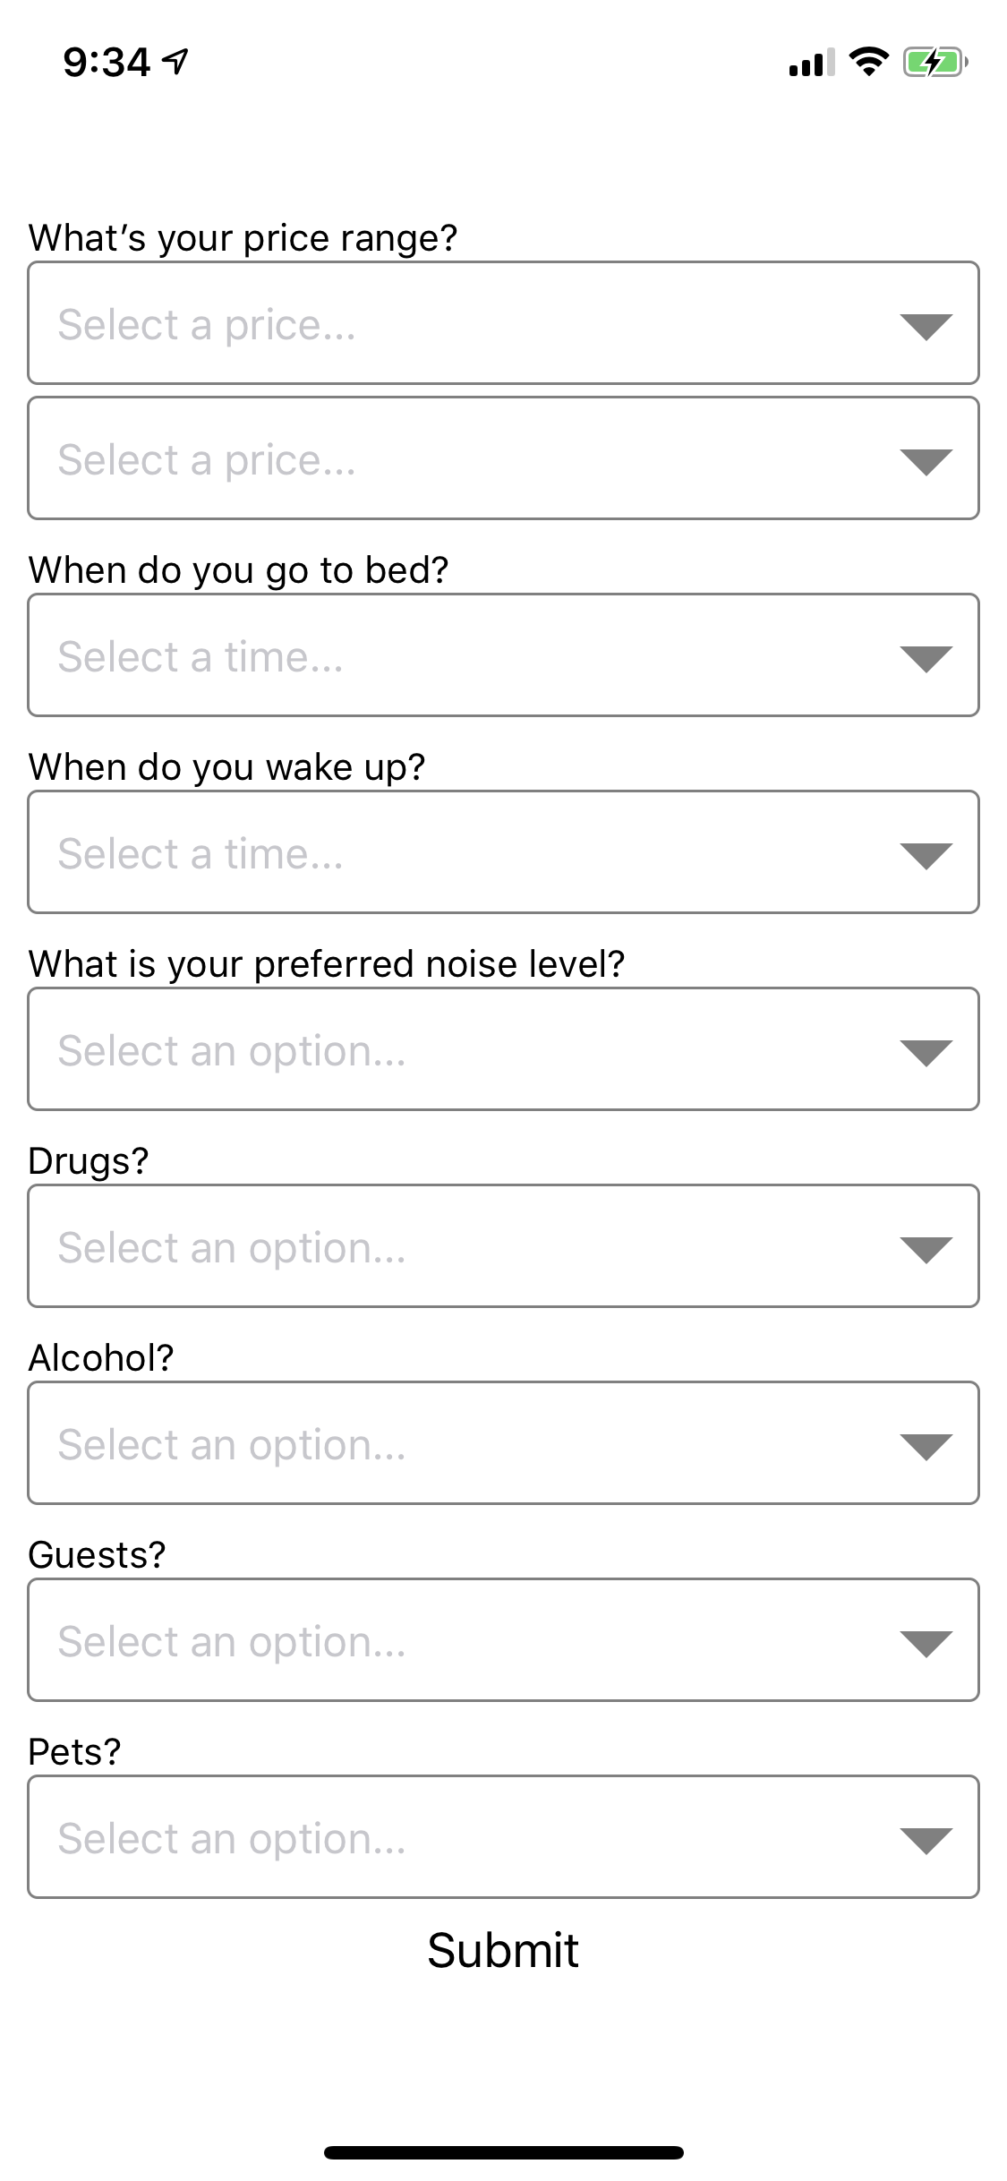
Task: Tap the dropdown arrow in first price field
Action: 926,326
